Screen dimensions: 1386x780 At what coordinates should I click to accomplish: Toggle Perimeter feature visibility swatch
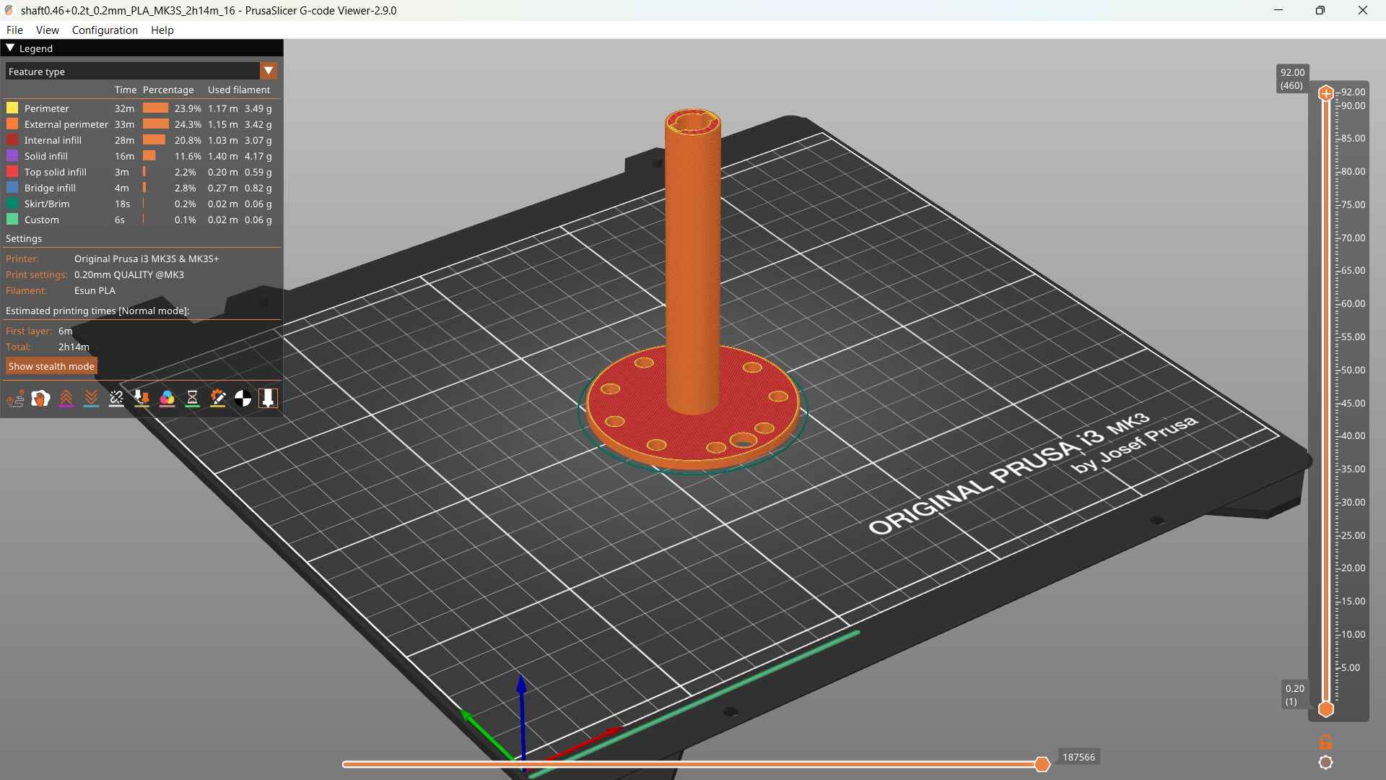pos(12,108)
